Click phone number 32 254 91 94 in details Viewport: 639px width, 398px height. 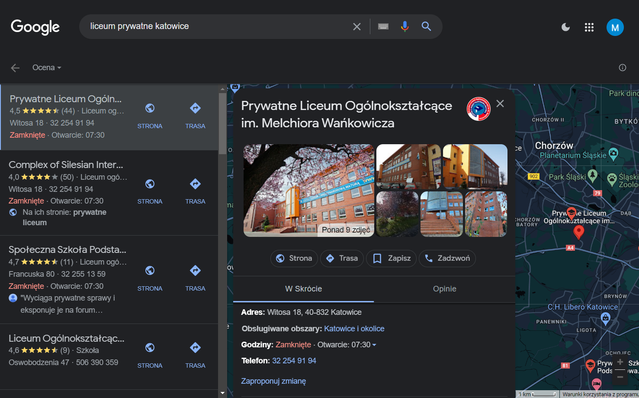click(294, 361)
